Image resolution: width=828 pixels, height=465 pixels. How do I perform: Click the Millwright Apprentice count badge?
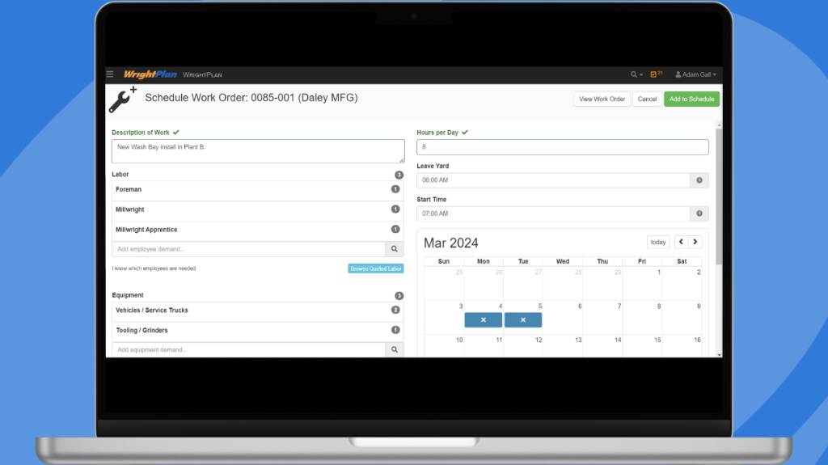point(395,230)
